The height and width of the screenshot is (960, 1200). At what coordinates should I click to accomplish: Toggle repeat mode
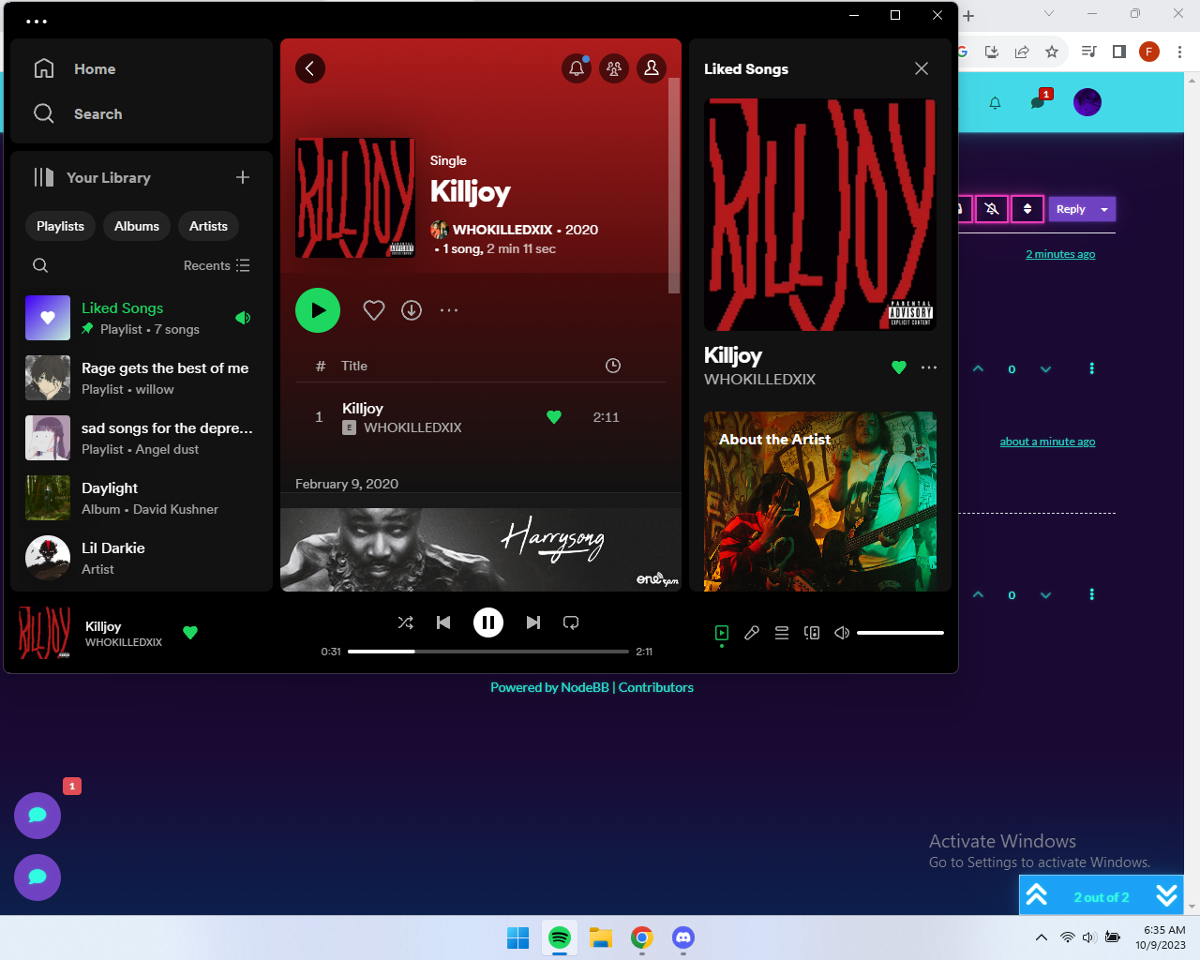click(571, 622)
